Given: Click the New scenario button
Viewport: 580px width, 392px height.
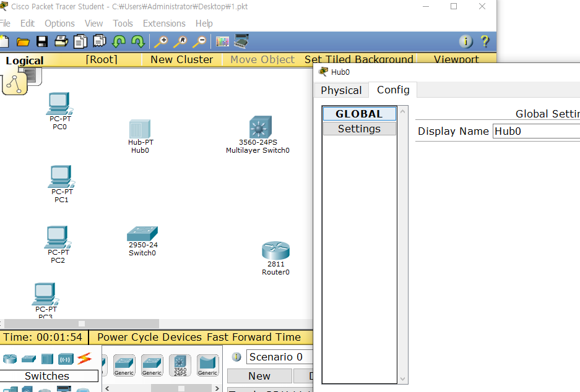Looking at the screenshot, I should (x=259, y=376).
